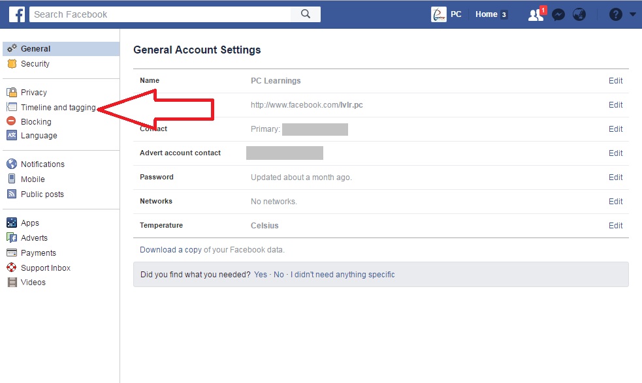Click the Adverts icon in sidebar

point(12,237)
